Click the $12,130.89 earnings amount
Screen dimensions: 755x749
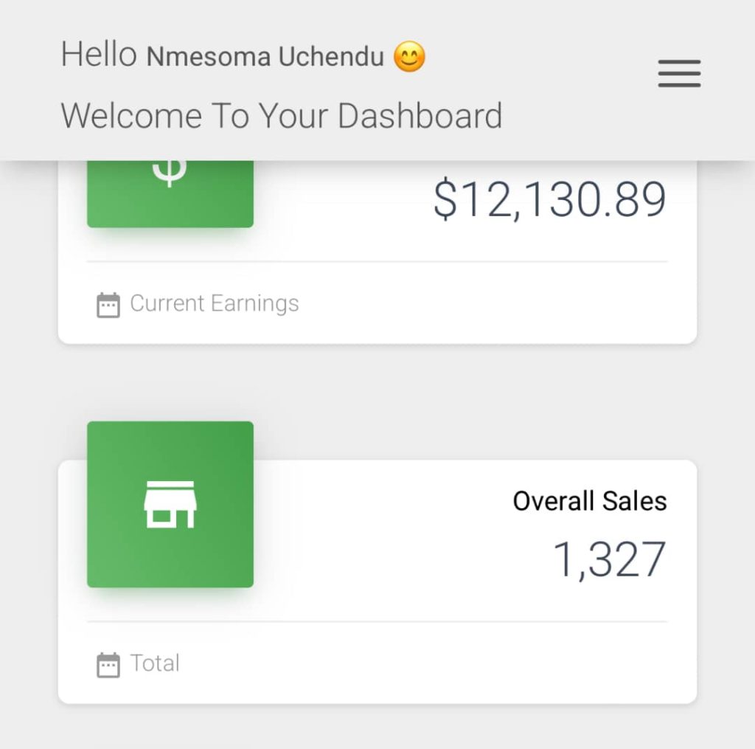(549, 200)
